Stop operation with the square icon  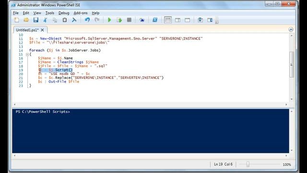click(x=129, y=20)
